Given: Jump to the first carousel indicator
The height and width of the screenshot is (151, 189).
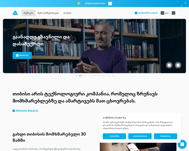Looking at the screenshot, I should point(76,76).
